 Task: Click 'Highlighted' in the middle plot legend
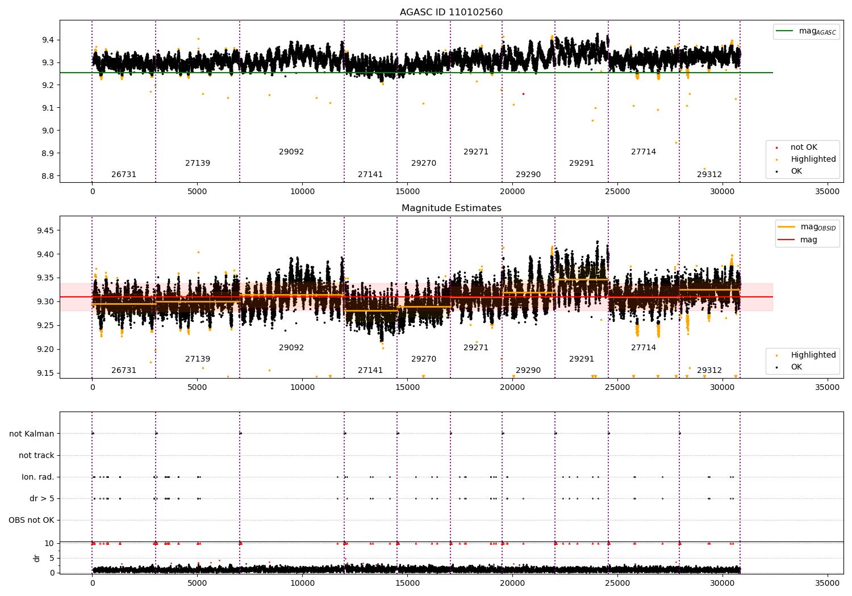(813, 355)
